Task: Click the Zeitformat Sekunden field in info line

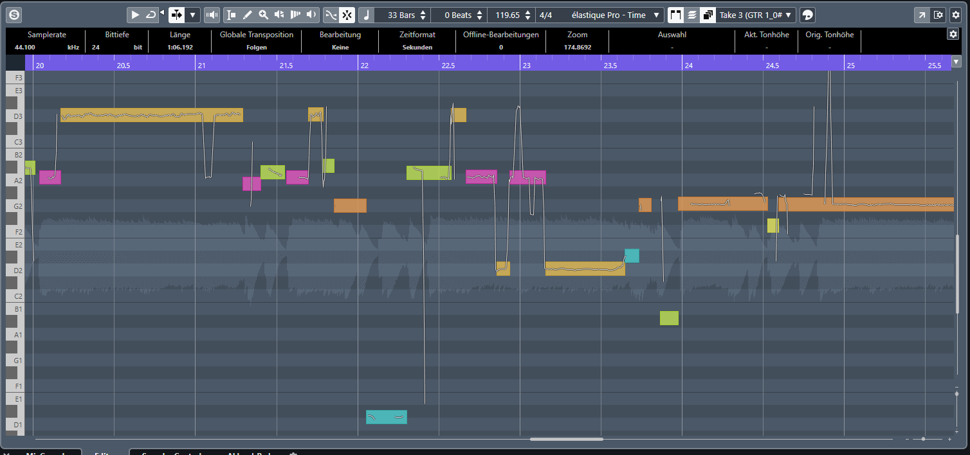Action: (417, 47)
